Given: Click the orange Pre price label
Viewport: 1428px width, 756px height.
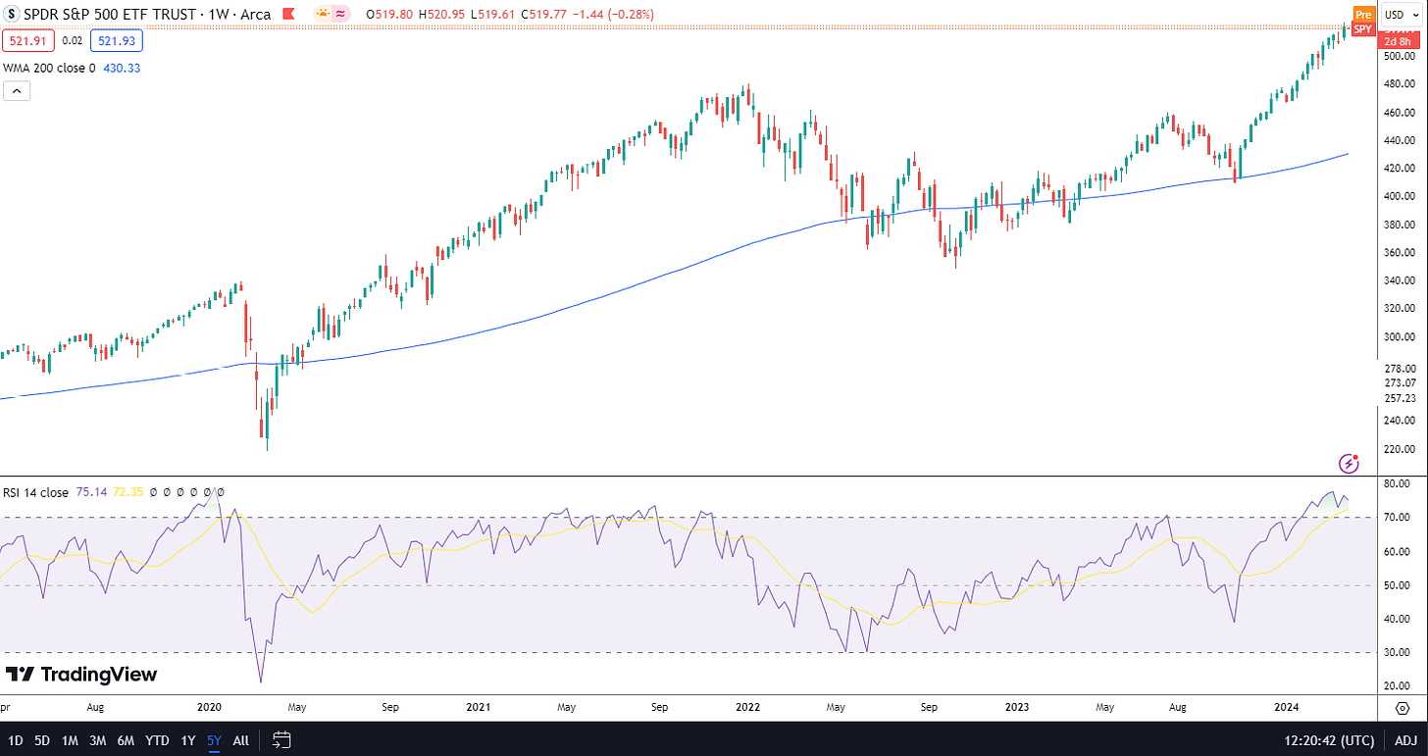Looking at the screenshot, I should pyautogui.click(x=1362, y=14).
